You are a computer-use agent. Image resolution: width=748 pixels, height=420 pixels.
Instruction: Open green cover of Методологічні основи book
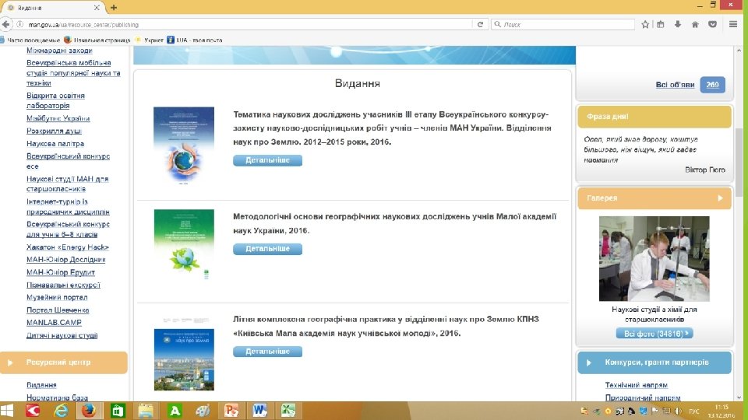tap(184, 244)
